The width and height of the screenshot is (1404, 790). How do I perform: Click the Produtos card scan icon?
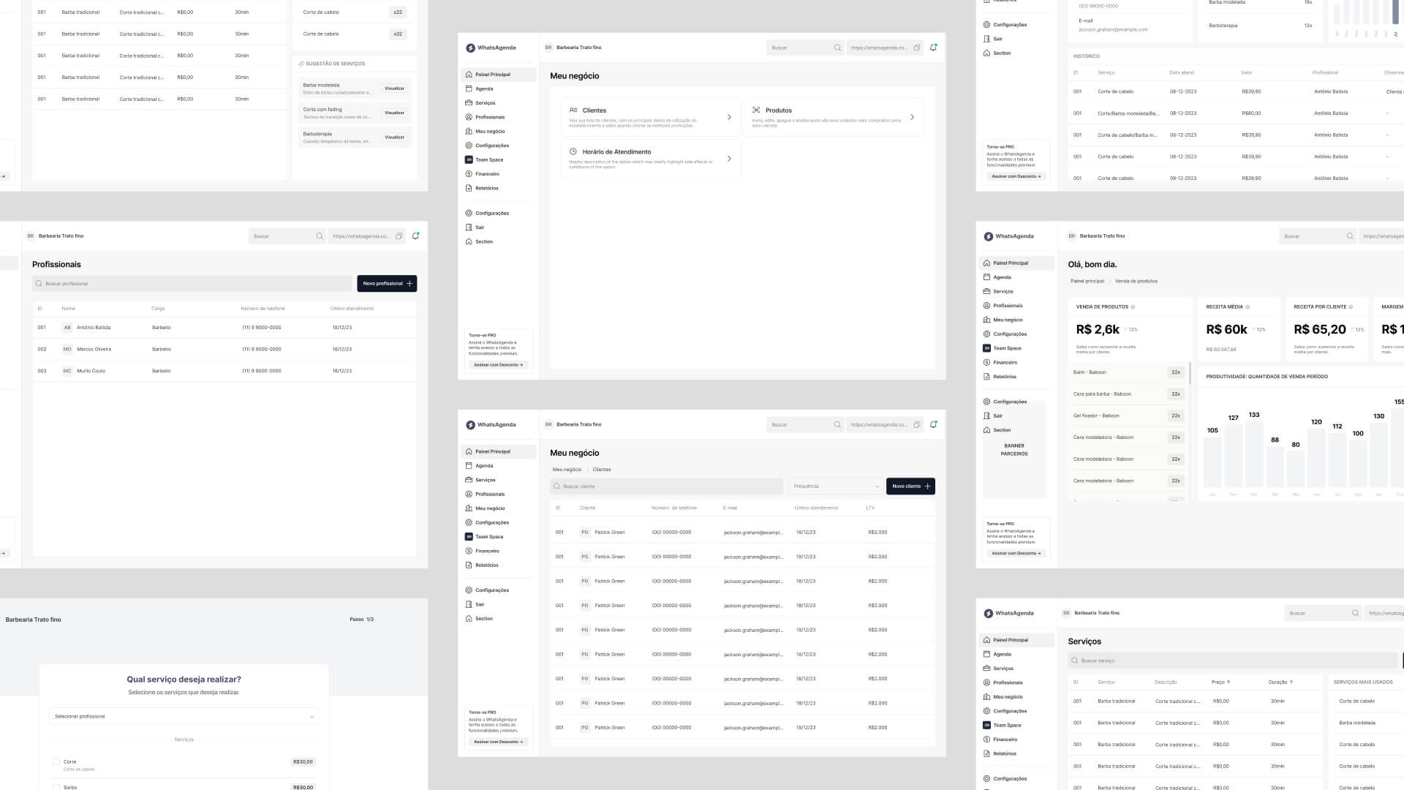(x=756, y=110)
